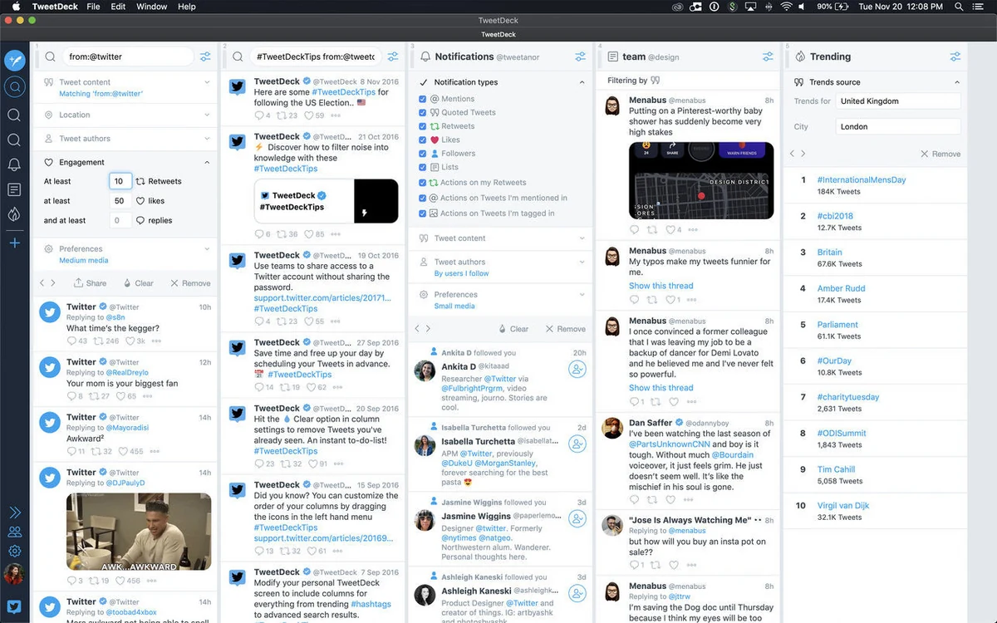
Task: Click the Twitter bird logo in the sidebar corner
Action: 14,606
